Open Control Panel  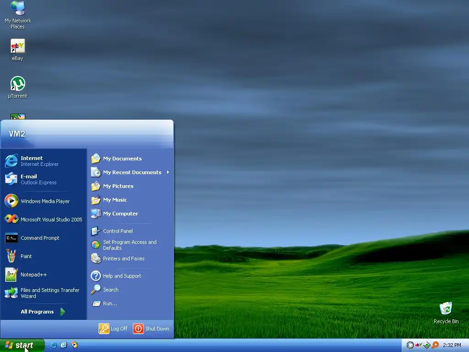coord(131,231)
